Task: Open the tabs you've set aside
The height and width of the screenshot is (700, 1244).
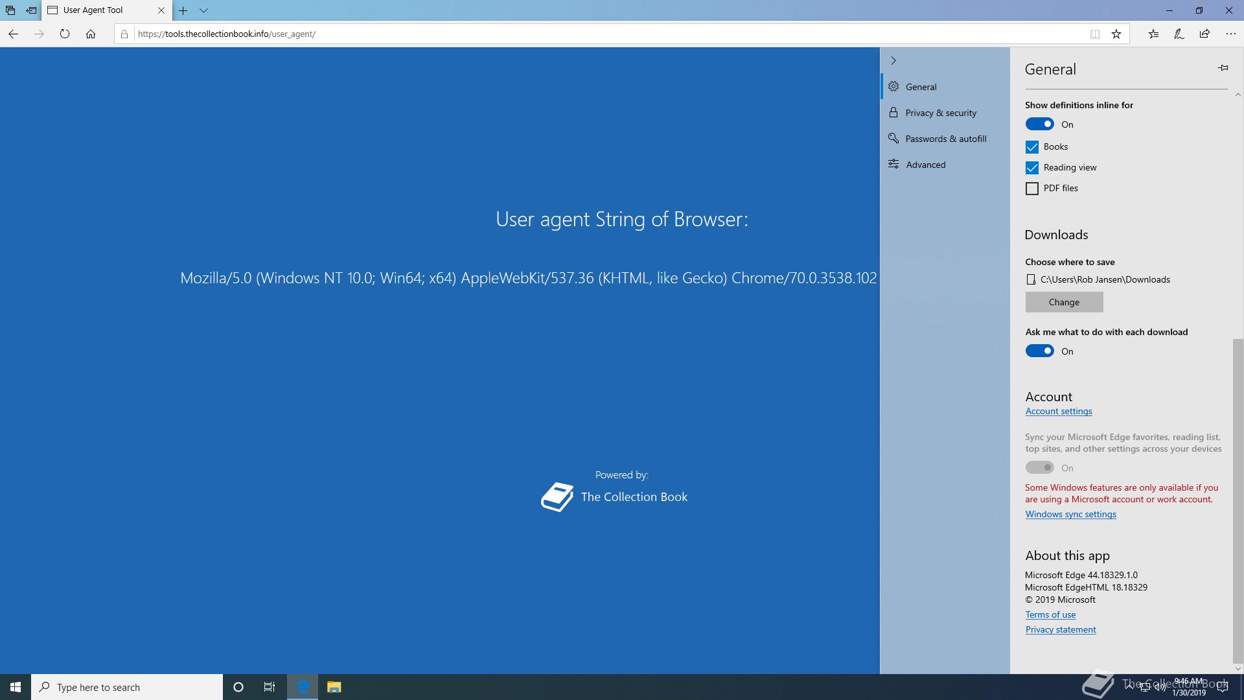Action: [10, 10]
